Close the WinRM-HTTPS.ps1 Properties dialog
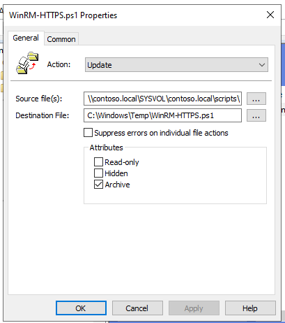Viewport: 285px width, 323px height. 270,15
